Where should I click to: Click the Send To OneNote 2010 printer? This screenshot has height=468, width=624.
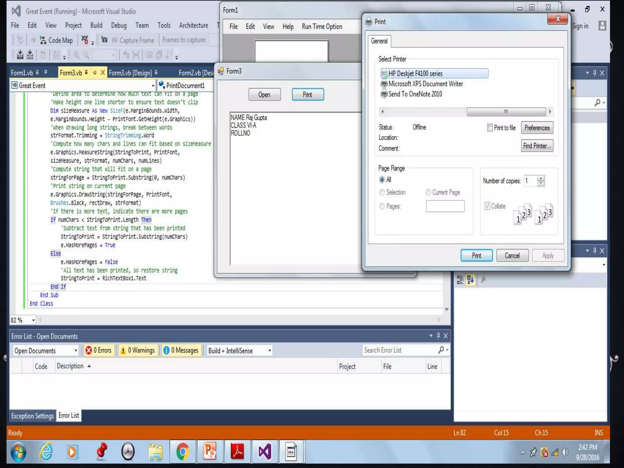click(x=415, y=94)
